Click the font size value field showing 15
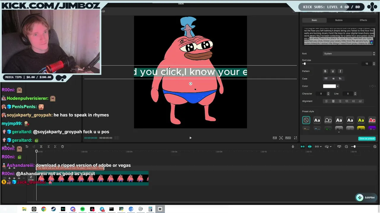The height and width of the screenshot is (213, 380). click(x=367, y=64)
